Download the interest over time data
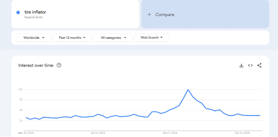This screenshot has height=137, width=278. click(241, 65)
